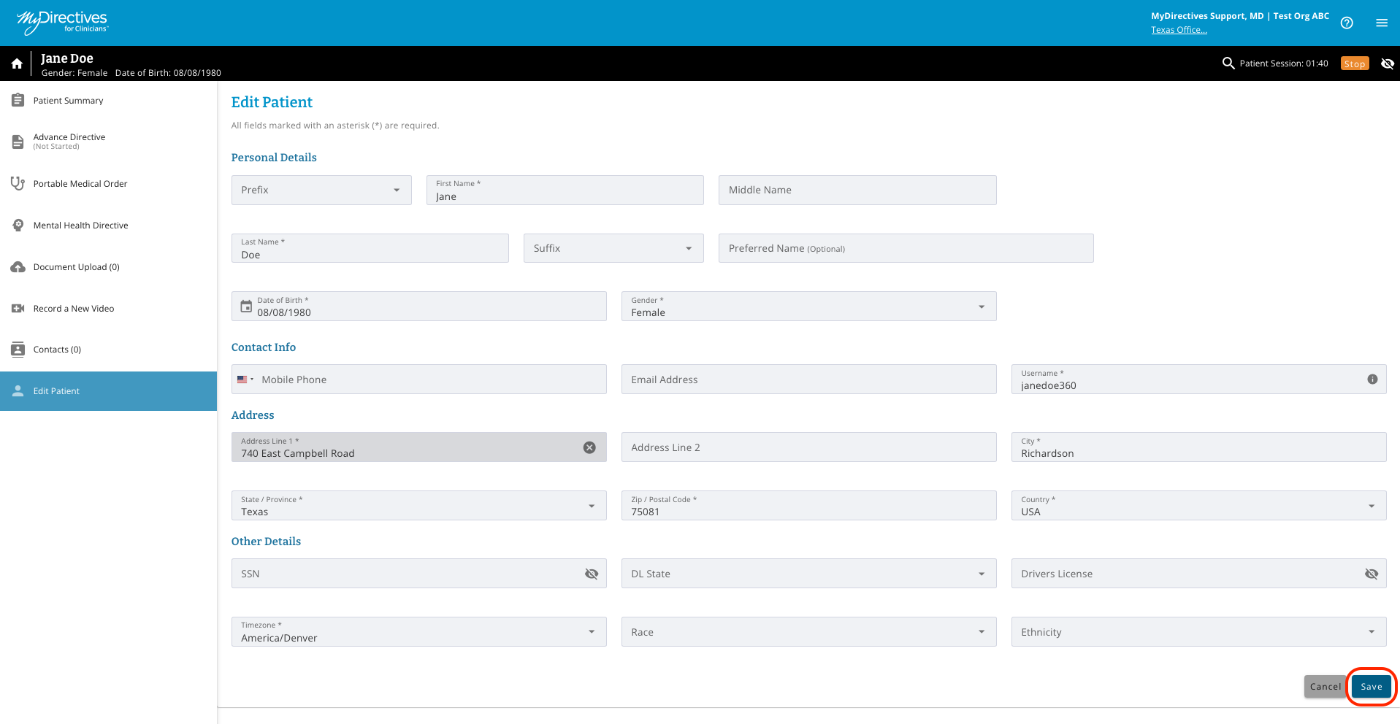Open the Race dropdown
The height and width of the screenshot is (724, 1400).
click(x=808, y=632)
